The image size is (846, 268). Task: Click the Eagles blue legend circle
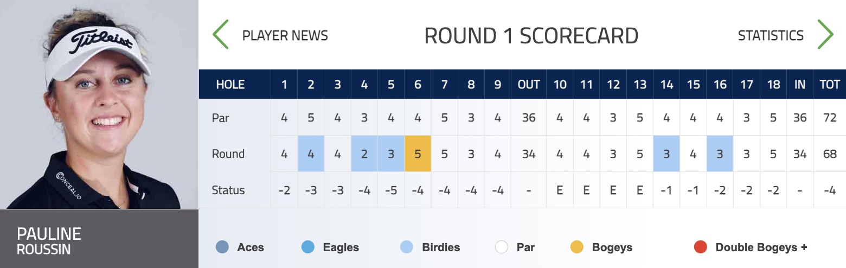[308, 247]
